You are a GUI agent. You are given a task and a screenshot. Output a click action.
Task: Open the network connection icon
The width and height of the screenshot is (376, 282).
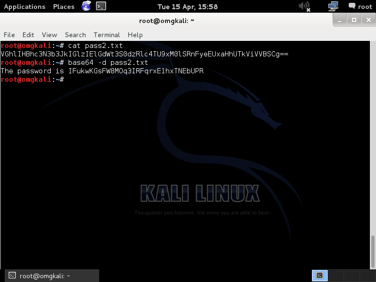pyautogui.click(x=333, y=6)
